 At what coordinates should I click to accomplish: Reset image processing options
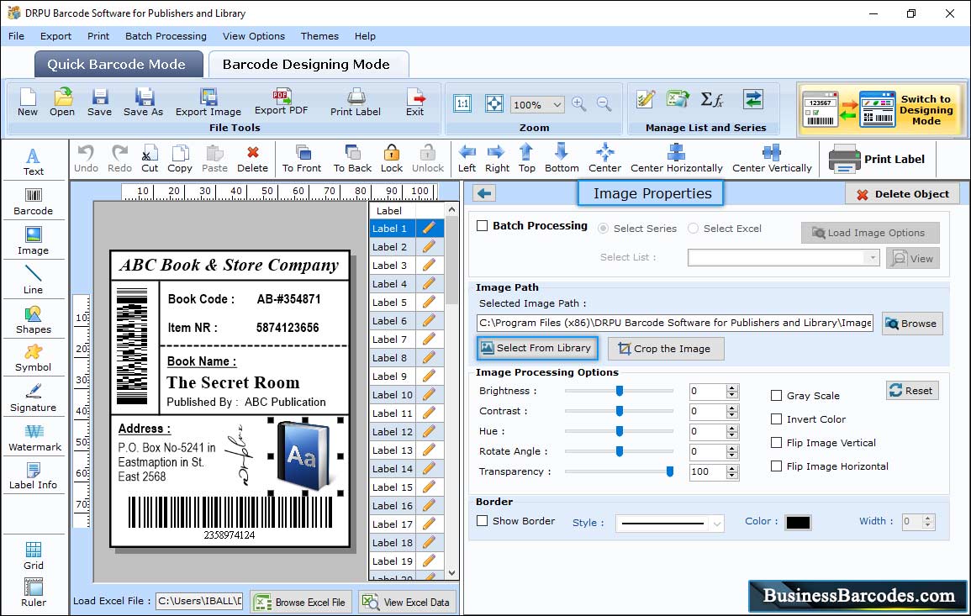point(912,391)
